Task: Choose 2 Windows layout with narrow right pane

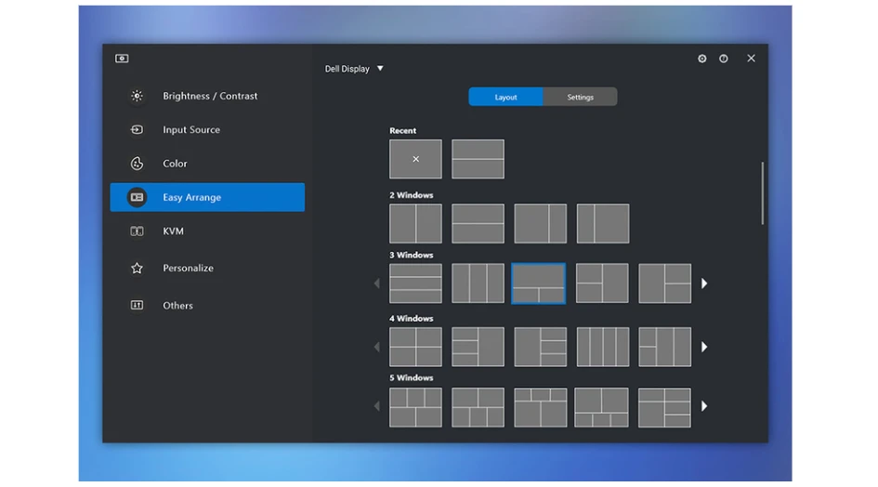Action: (541, 224)
